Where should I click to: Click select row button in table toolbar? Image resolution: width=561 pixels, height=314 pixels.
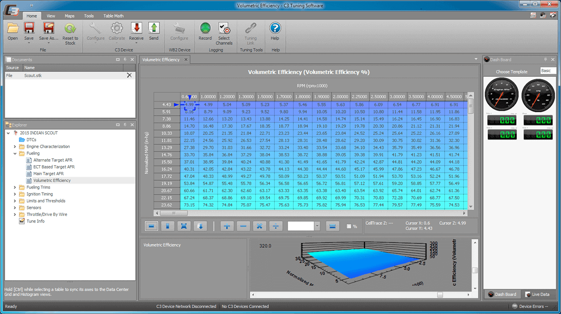tap(151, 226)
